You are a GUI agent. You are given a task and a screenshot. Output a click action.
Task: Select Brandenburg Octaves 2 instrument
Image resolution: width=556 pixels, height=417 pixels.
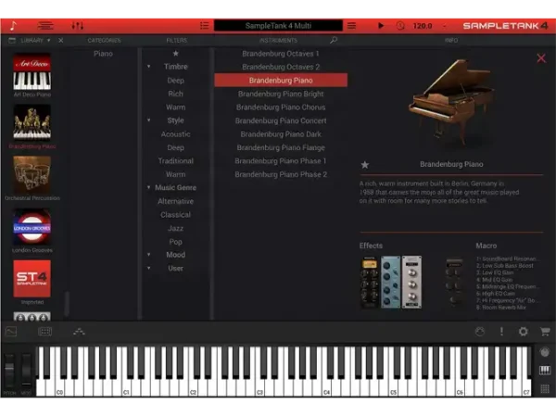pos(281,67)
